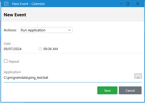Image resolution: width=145 pixels, height=103 pixels.
Task: Click the date field 09/07/2024
Action: pos(13,49)
